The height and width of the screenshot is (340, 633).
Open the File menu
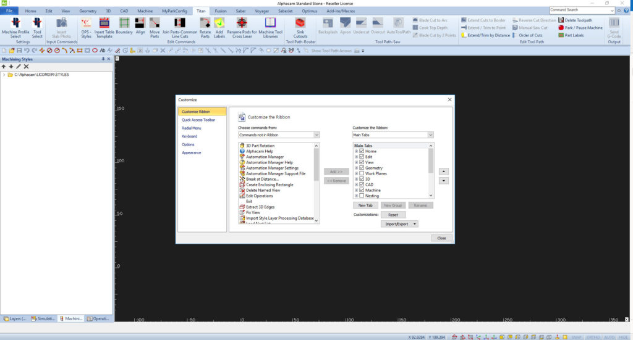(x=9, y=11)
